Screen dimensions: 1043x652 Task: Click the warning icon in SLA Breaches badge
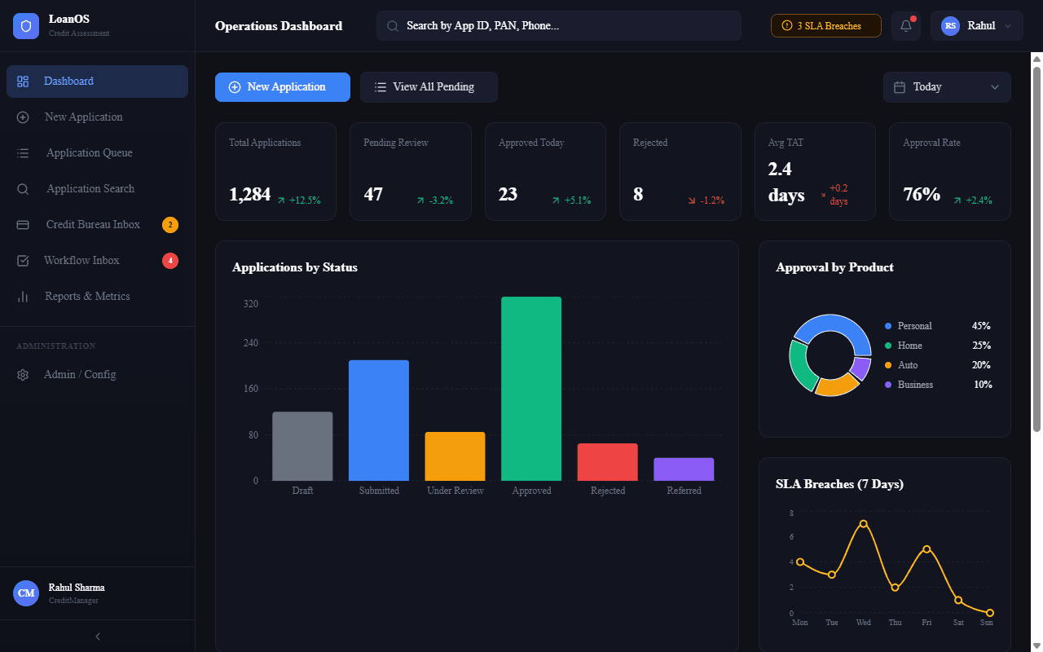(x=786, y=26)
